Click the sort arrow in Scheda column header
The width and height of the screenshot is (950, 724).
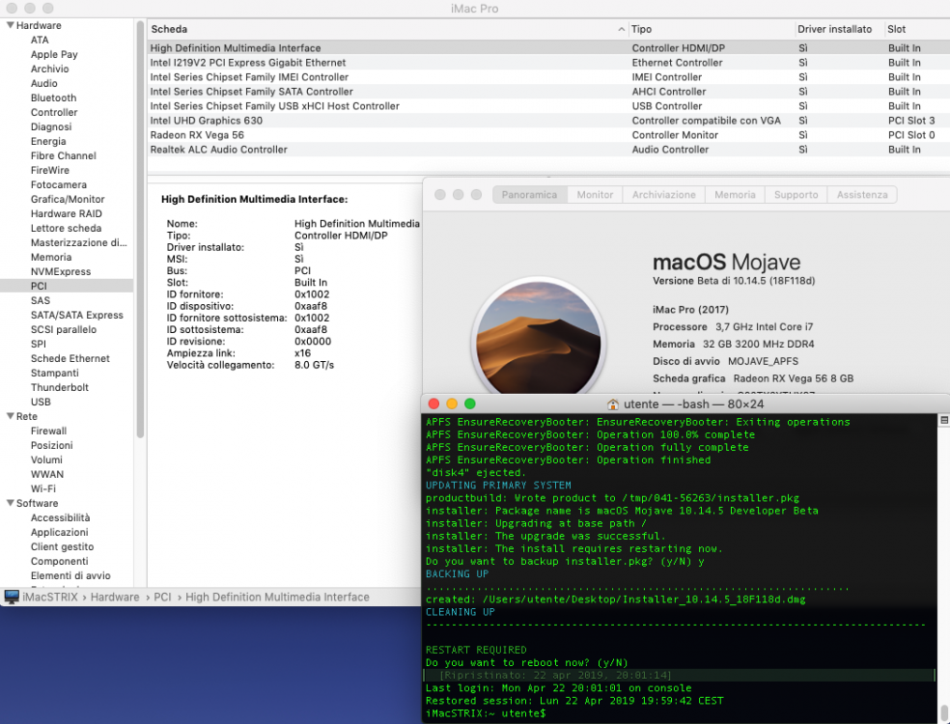[x=621, y=29]
